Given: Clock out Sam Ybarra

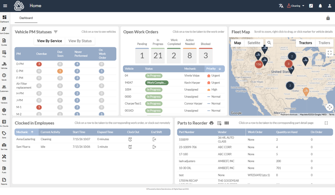Looking at the screenshot, I should pos(130,147).
